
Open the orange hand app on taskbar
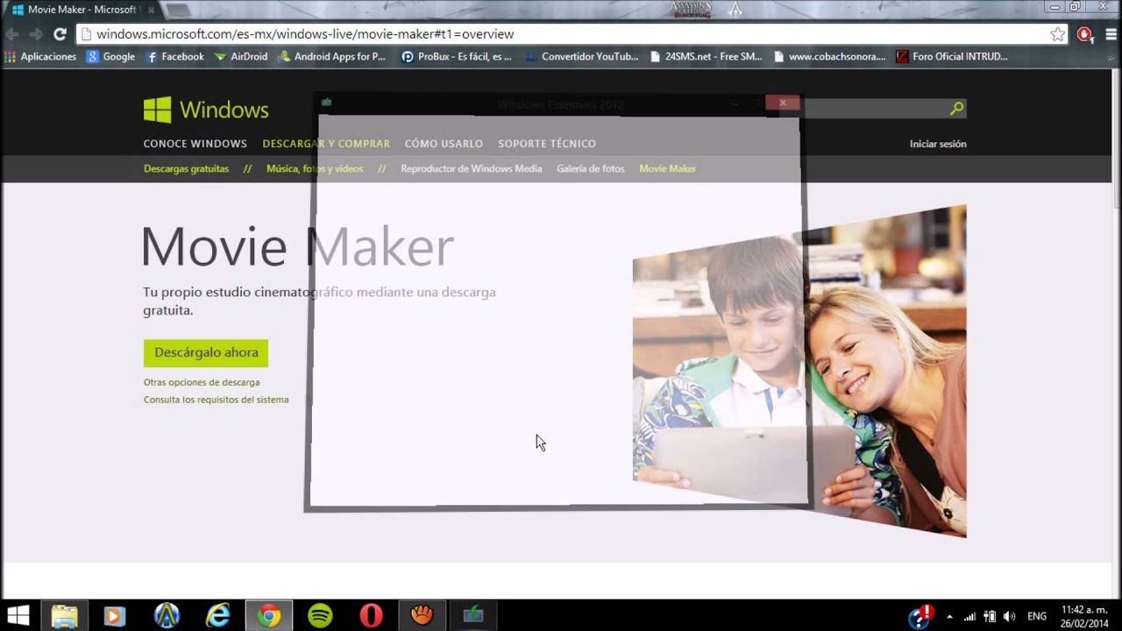[422, 616]
